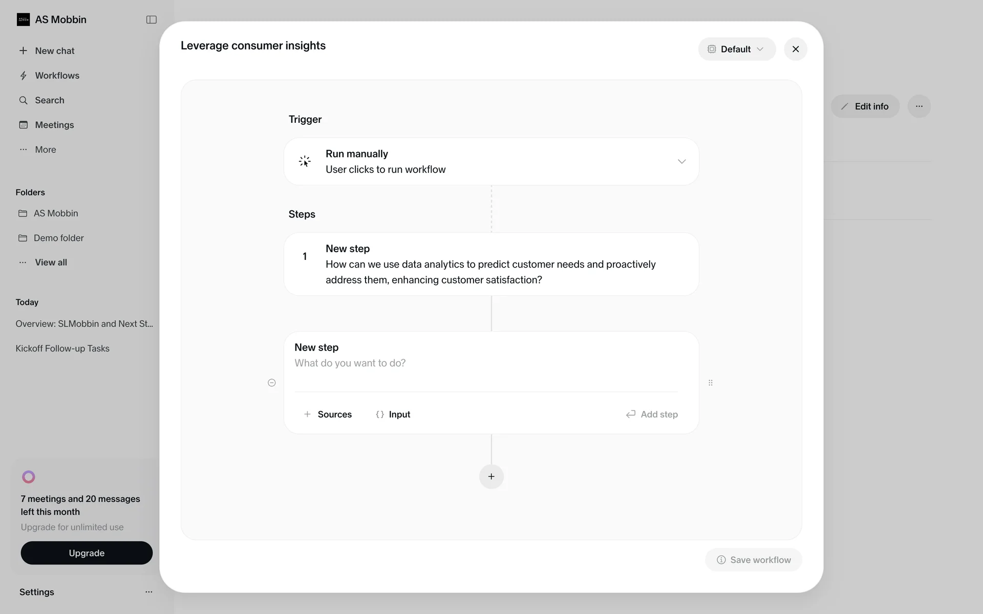Click the remove step minus icon
This screenshot has width=983, height=614.
272,383
